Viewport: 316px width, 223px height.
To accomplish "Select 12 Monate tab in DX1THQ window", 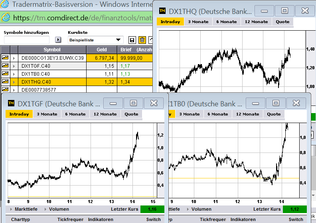I will 256,22.
